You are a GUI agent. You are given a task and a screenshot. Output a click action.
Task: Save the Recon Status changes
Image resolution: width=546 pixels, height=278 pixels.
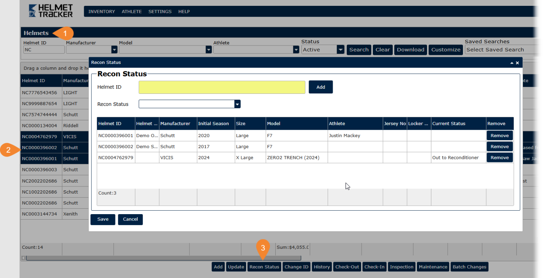tap(103, 219)
